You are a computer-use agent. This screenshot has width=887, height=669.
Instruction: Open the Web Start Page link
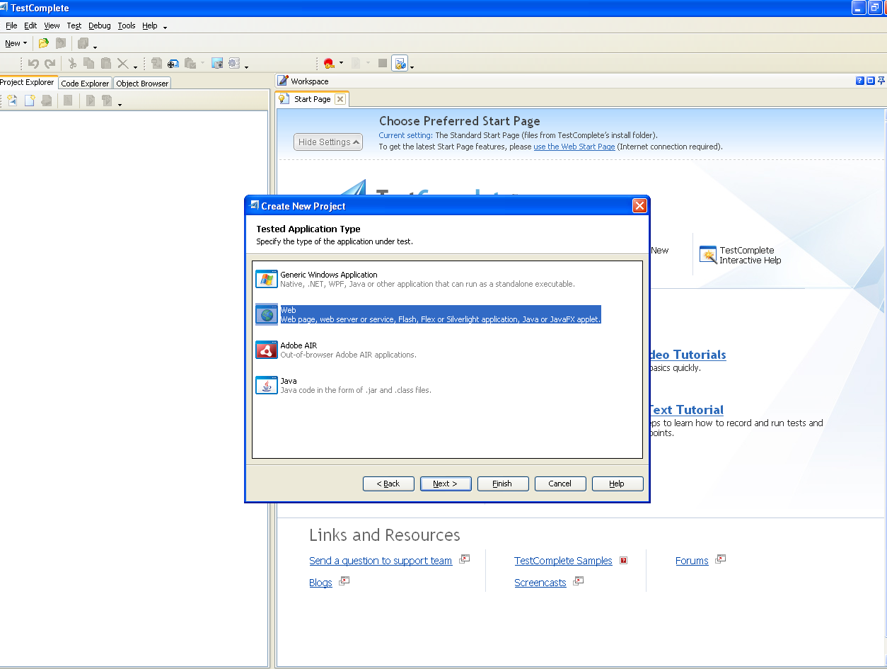[x=574, y=147]
